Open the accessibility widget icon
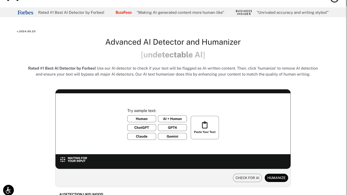The height and width of the screenshot is (195, 347). [8, 190]
